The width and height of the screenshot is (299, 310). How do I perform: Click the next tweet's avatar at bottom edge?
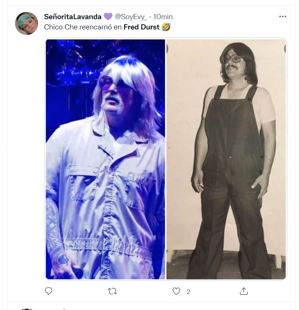(x=27, y=309)
